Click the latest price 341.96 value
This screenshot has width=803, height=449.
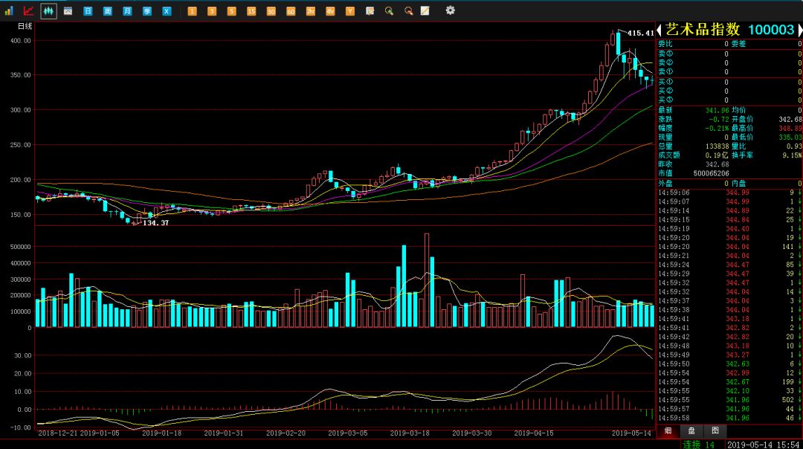717,110
